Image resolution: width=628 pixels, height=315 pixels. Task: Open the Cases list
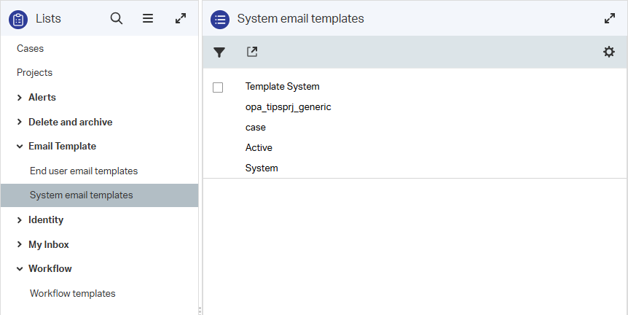(x=31, y=49)
